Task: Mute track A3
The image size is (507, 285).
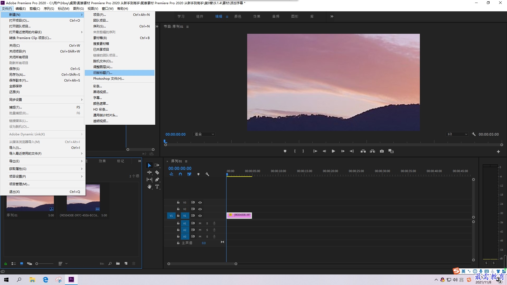Action: (200, 236)
